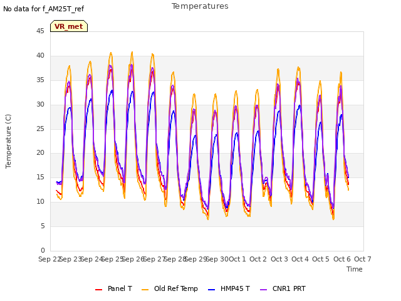Click the Oct 2 x-axis label
The image size is (401, 301).
click(258, 259)
